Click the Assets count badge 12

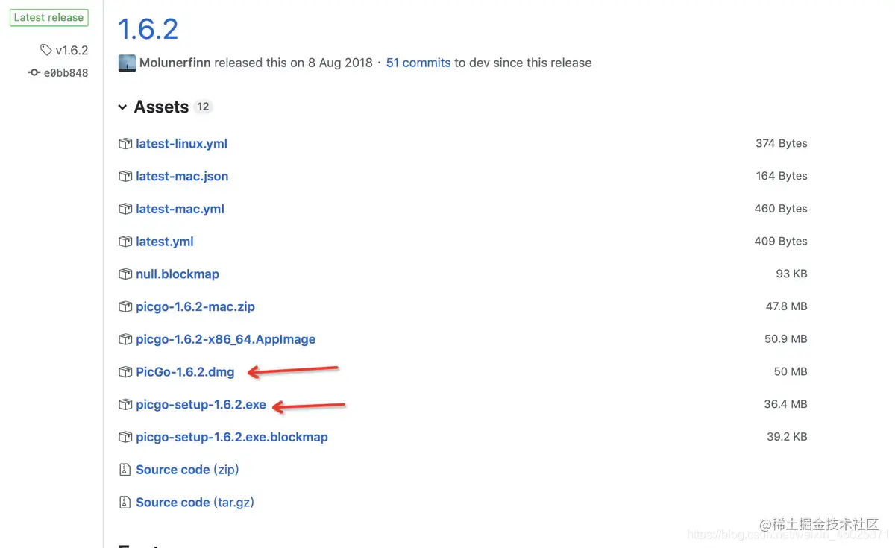203,107
